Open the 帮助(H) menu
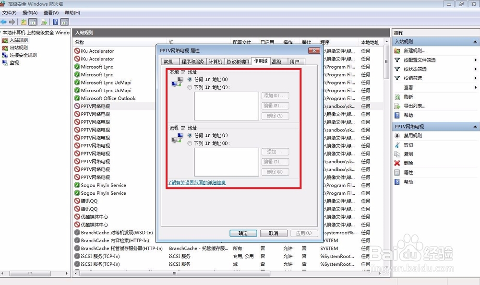The image size is (480, 285). coord(72,12)
